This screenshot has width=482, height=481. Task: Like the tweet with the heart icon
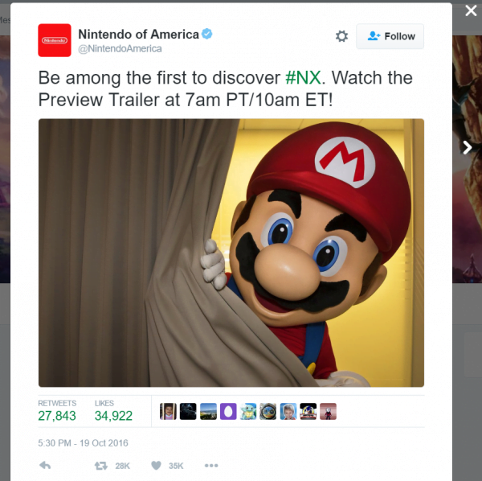[x=156, y=465]
